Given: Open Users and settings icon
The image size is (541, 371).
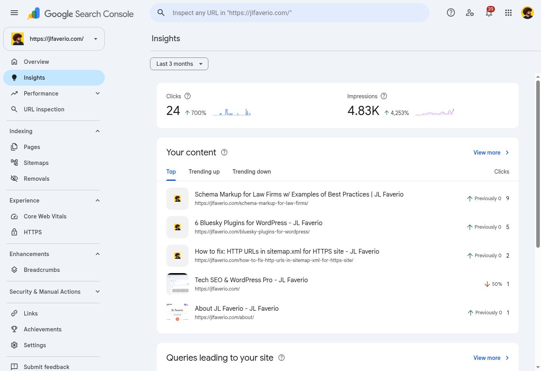Looking at the screenshot, I should pyautogui.click(x=470, y=13).
